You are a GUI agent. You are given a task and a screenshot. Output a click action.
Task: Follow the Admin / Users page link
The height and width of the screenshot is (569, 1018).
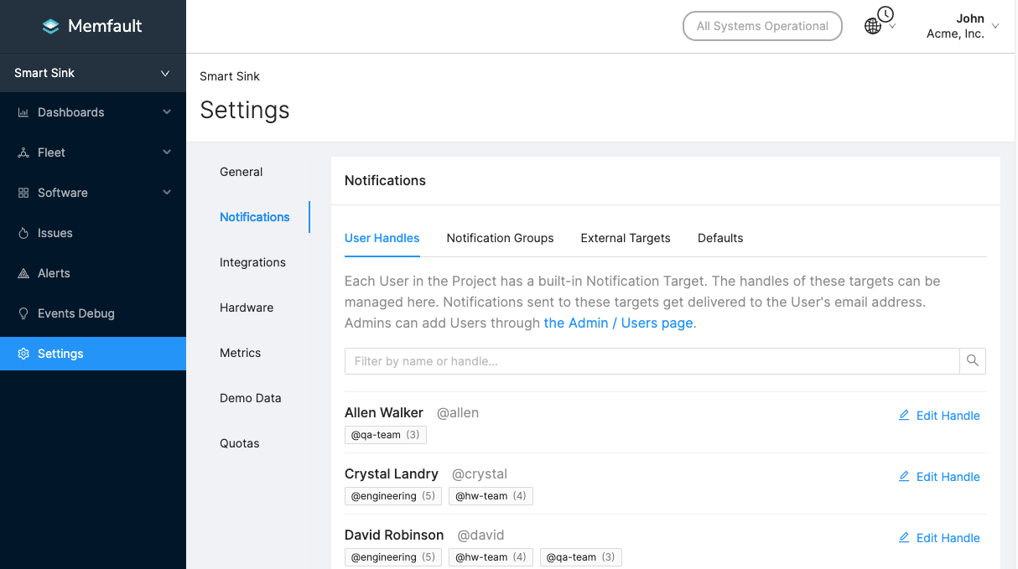pos(619,323)
